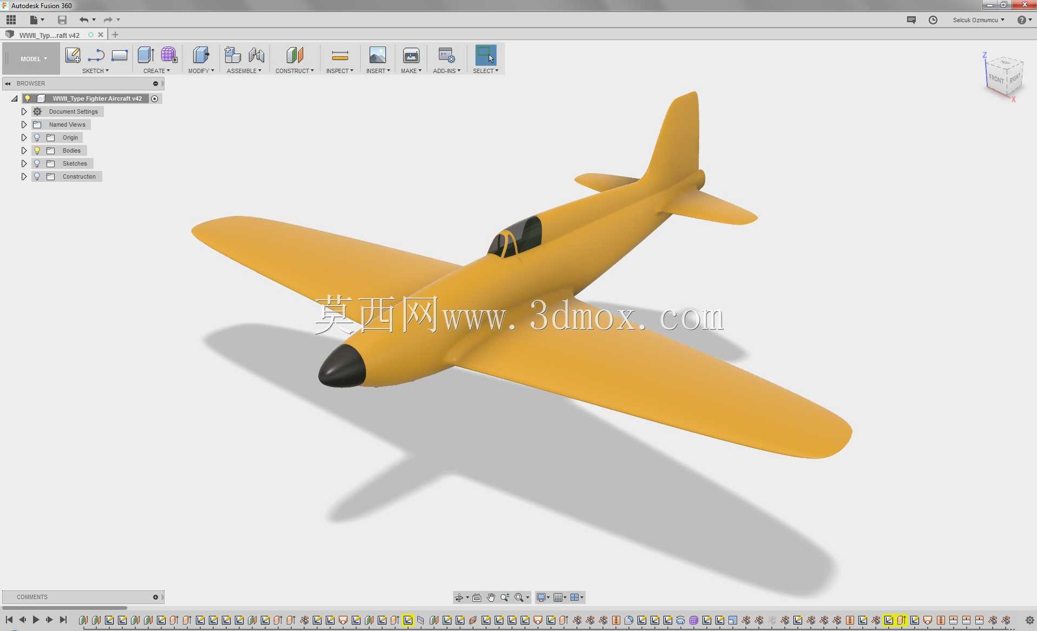
Task: Open the MODEL workspace dropdown
Action: (x=34, y=59)
